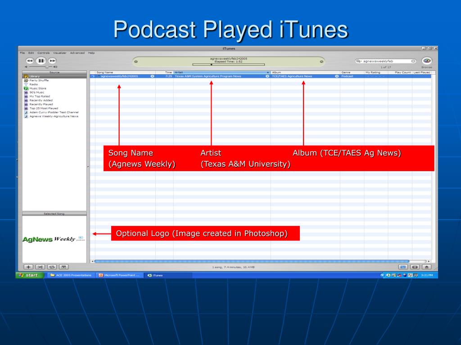
Task: Click the Music Store green icon
Action: click(x=26, y=88)
